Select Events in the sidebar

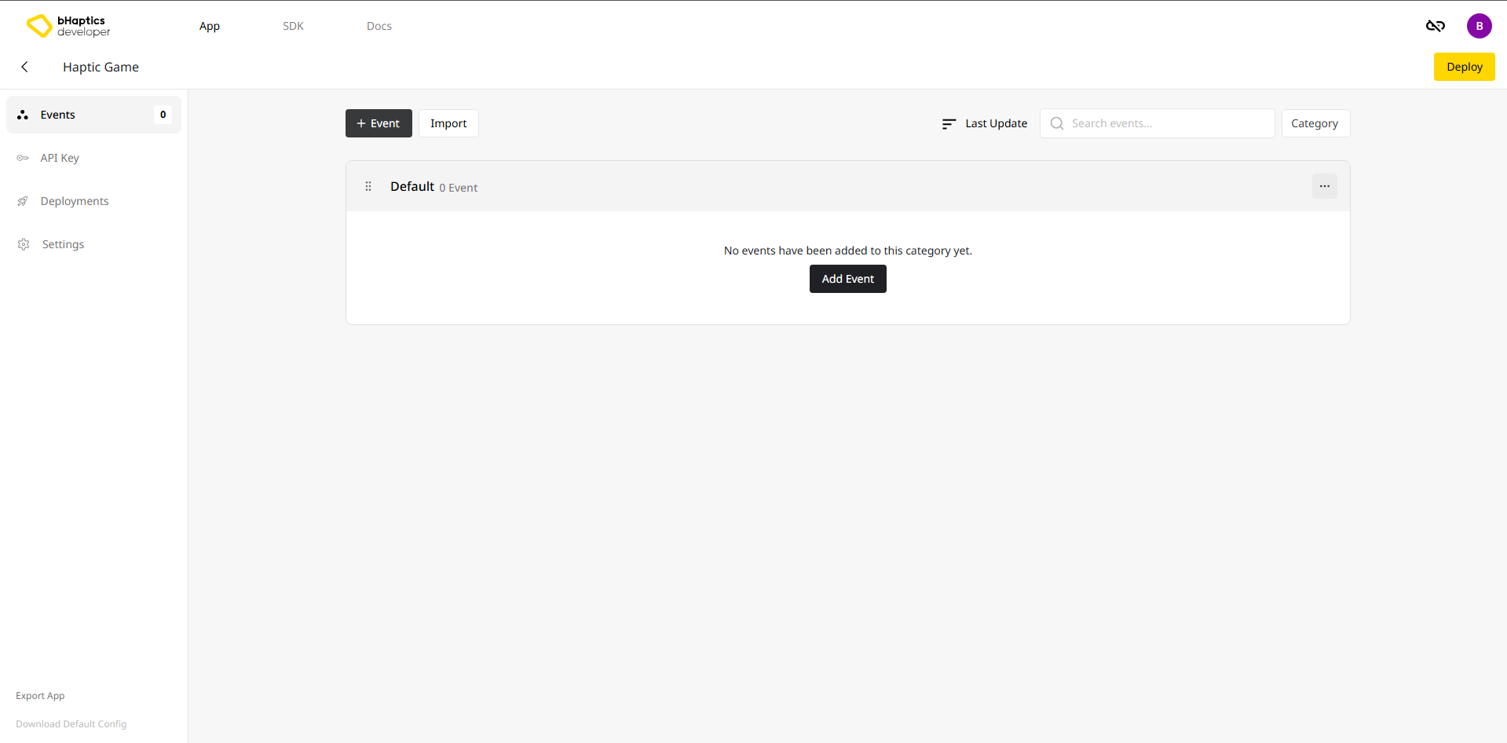pyautogui.click(x=93, y=115)
